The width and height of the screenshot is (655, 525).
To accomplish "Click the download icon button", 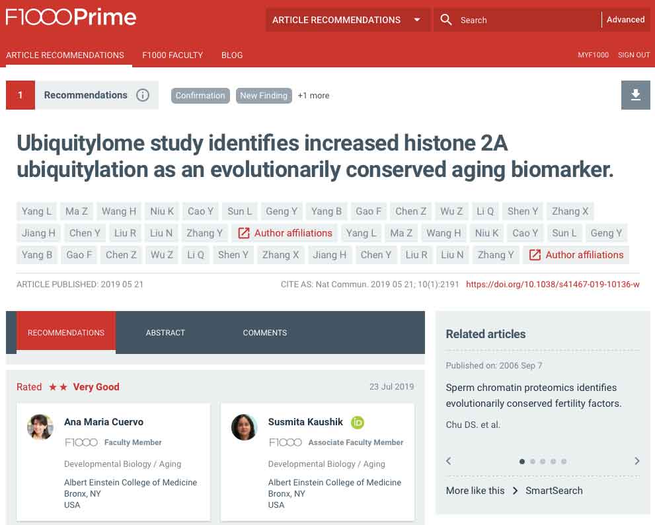I will (x=635, y=95).
